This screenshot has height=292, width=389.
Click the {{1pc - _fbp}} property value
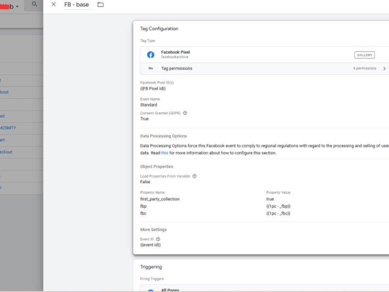(278, 206)
